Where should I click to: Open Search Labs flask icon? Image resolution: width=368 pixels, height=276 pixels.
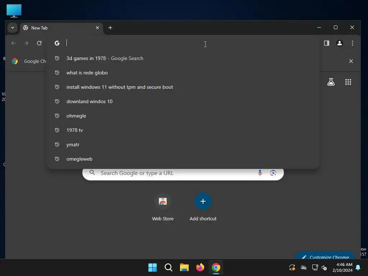click(331, 82)
